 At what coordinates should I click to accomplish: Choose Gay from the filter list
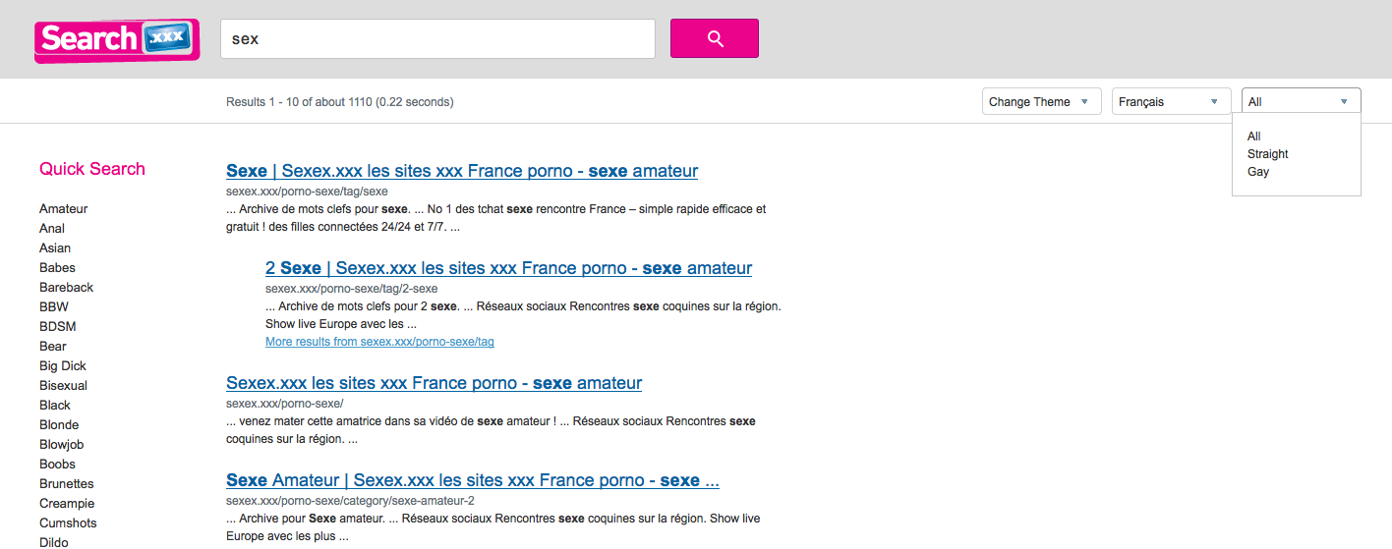[1258, 172]
